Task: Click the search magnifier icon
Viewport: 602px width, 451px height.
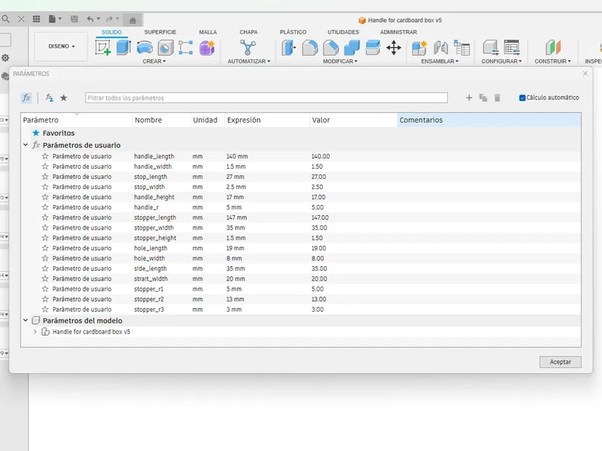Action: (x=5, y=19)
